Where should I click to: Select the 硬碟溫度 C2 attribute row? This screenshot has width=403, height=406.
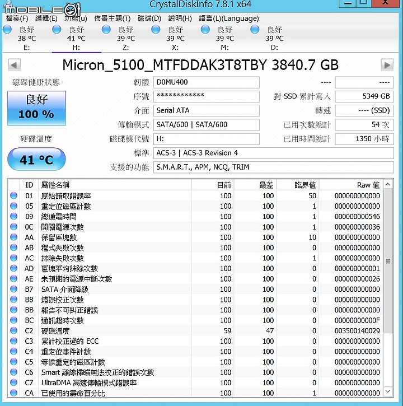pyautogui.click(x=195, y=330)
